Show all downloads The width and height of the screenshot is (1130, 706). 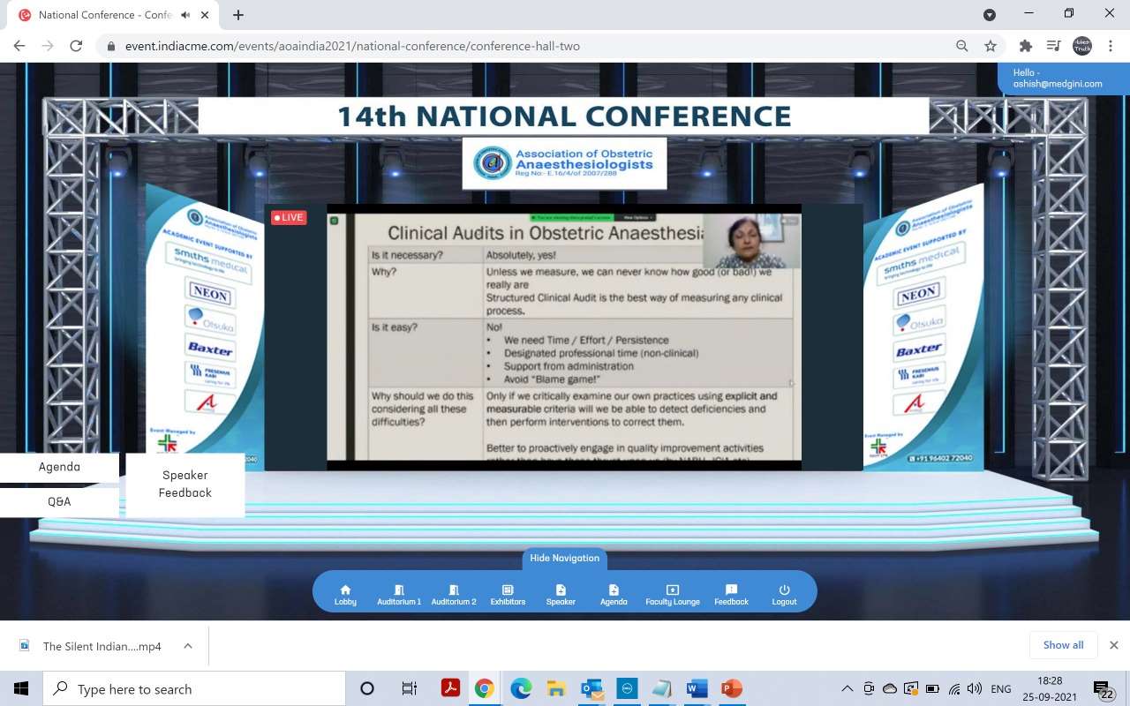pos(1063,645)
